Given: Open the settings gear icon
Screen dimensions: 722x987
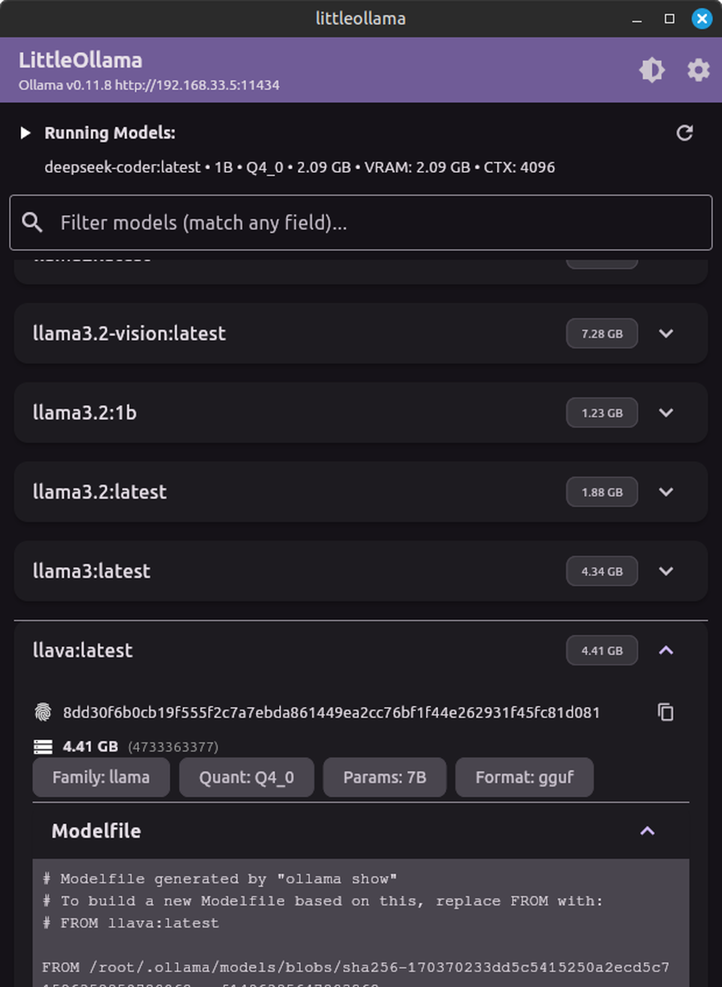Looking at the screenshot, I should pyautogui.click(x=698, y=70).
